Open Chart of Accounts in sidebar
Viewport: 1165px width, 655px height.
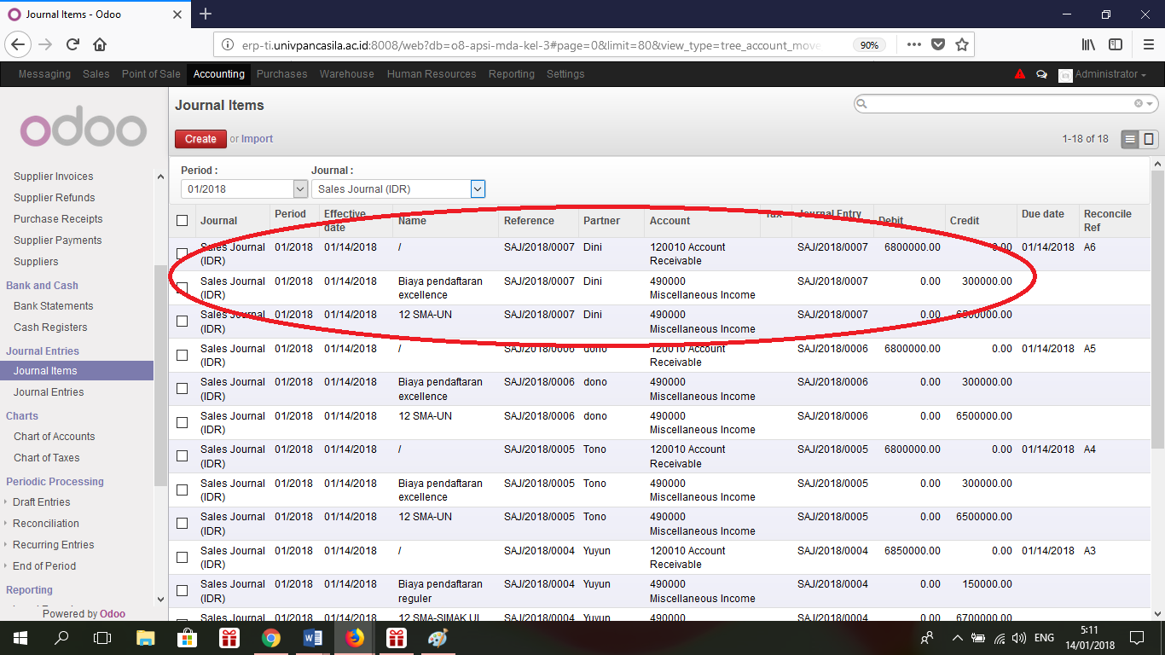click(55, 437)
